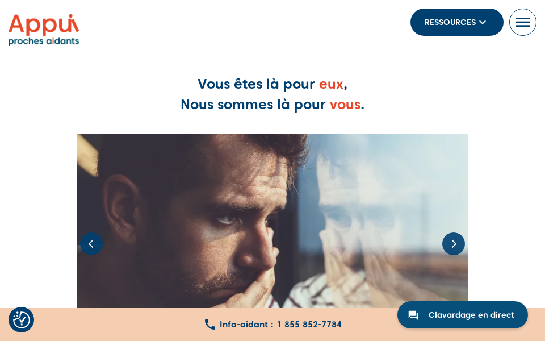
Task: Open cookie consent preferences icon
Action: (21, 319)
